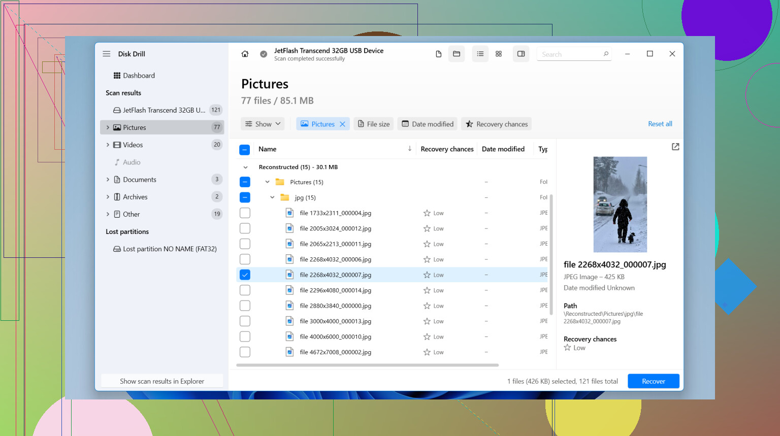Check the box for file 2296x4080_000014.jpg
780x436 pixels.
(x=245, y=290)
